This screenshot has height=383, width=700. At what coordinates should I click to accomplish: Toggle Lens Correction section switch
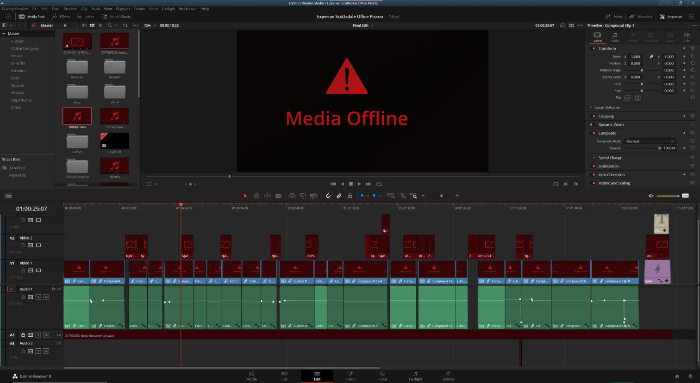pos(594,175)
